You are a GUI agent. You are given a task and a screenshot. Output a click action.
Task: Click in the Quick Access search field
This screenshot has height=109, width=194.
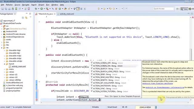click(163, 9)
